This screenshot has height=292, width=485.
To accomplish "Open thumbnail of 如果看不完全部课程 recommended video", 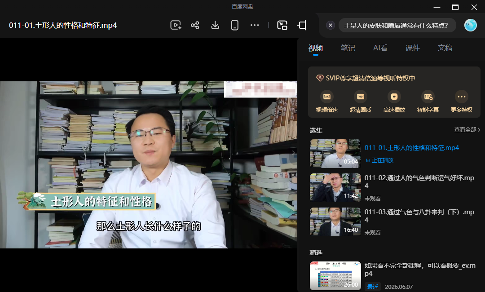I will 335,276.
